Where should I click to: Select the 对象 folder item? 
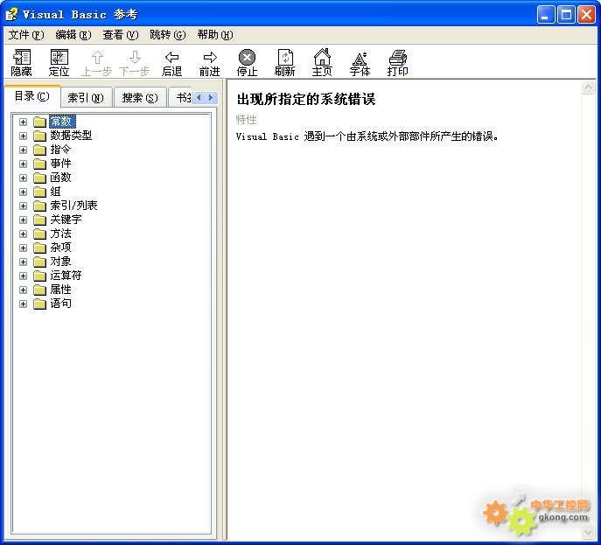(x=60, y=262)
